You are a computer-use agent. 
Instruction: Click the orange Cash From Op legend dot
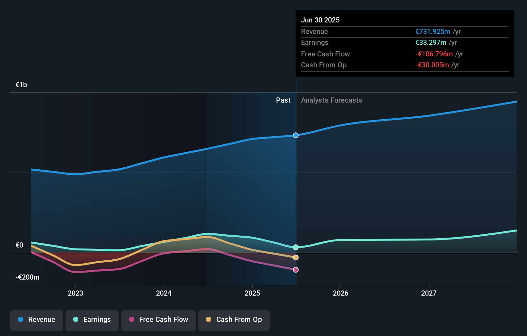(209, 320)
